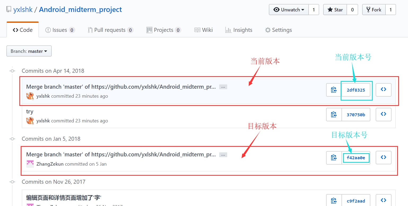Switch to the Issues tab
408x206 pixels.
60,30
